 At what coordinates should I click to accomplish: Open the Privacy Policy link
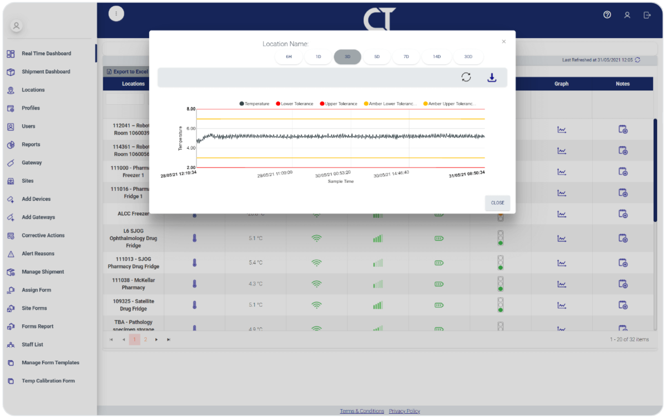click(404, 411)
